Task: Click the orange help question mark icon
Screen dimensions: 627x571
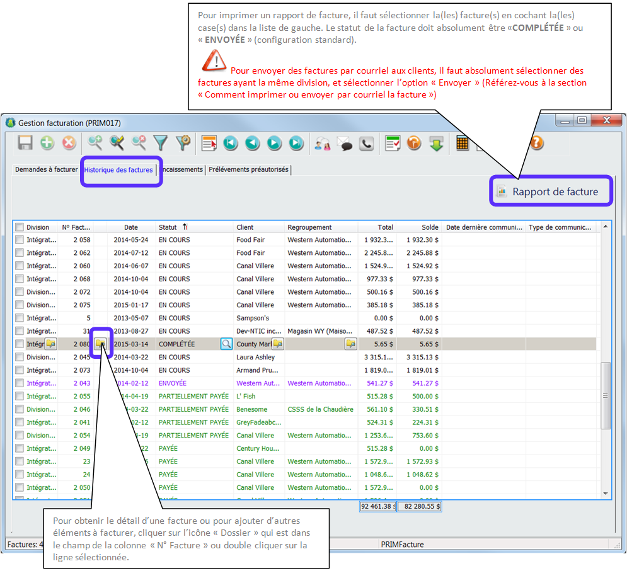Action: tap(536, 144)
